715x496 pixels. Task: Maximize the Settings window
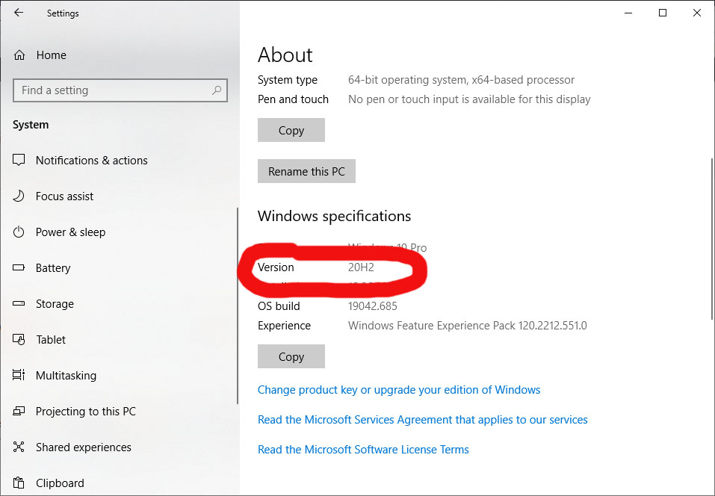pos(663,13)
